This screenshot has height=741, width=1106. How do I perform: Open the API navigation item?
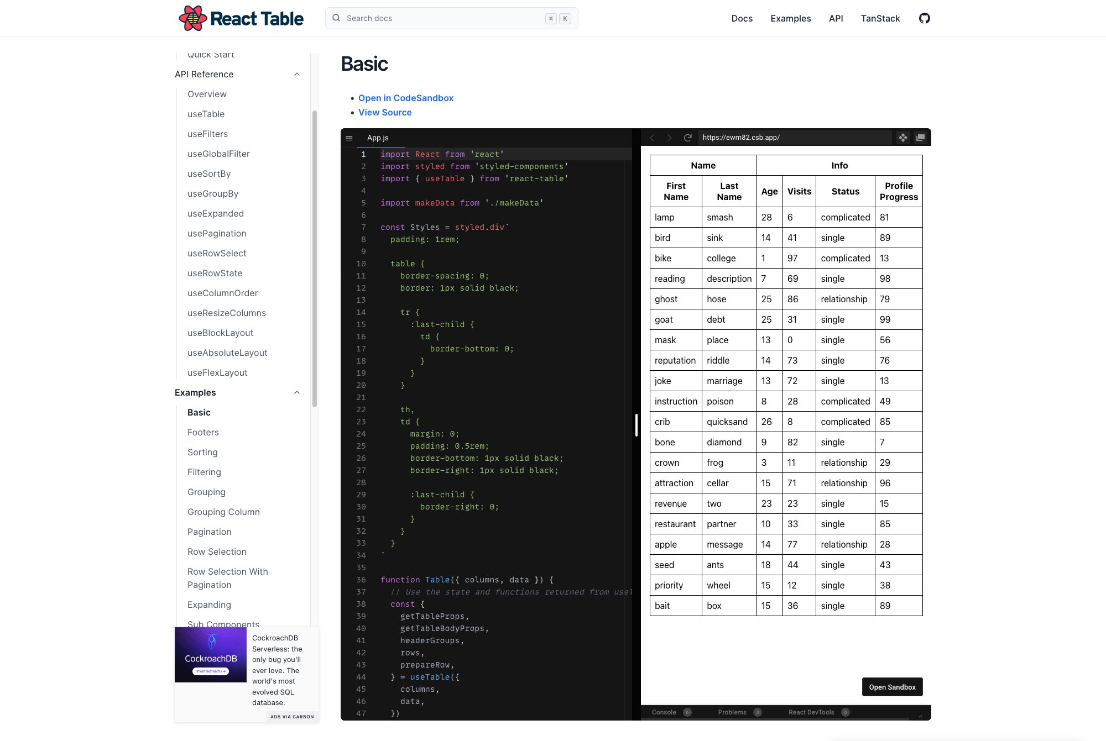pos(836,18)
